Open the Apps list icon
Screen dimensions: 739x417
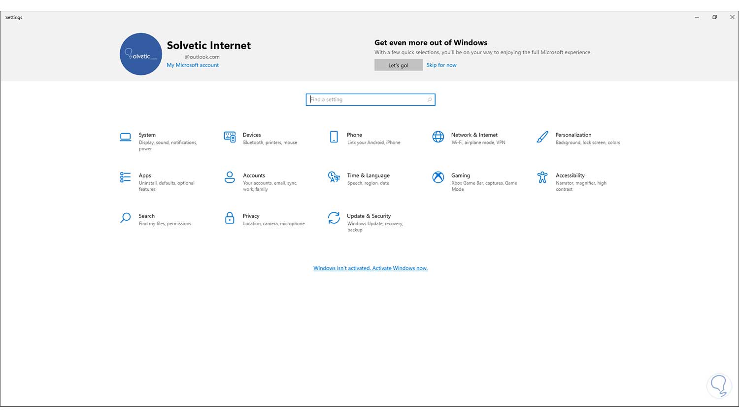pos(126,177)
